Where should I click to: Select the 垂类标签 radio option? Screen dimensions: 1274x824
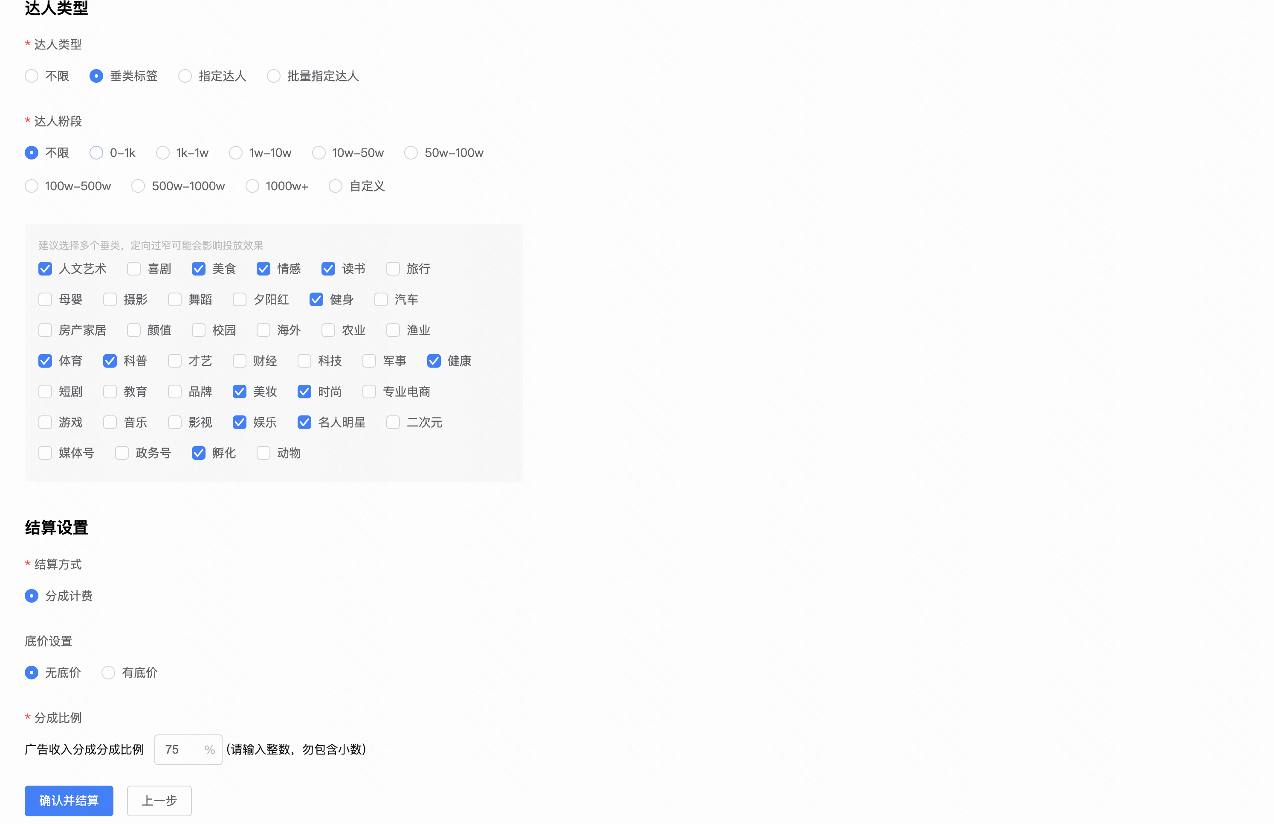coord(96,76)
